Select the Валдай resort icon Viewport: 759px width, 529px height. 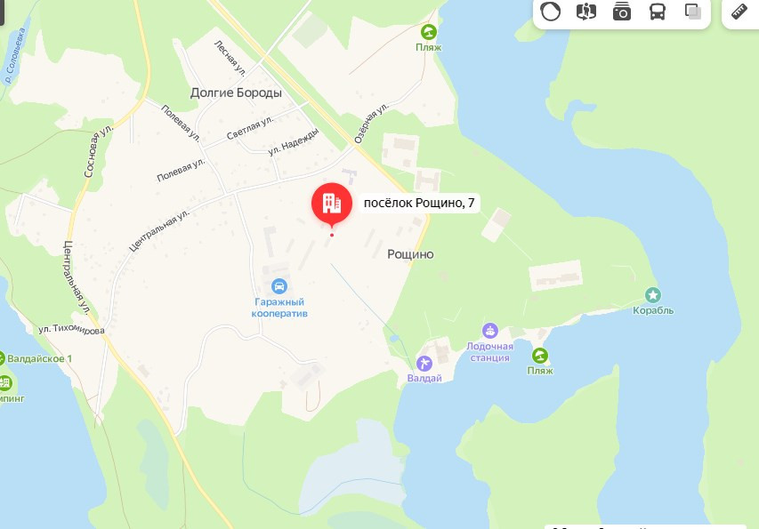tap(424, 363)
